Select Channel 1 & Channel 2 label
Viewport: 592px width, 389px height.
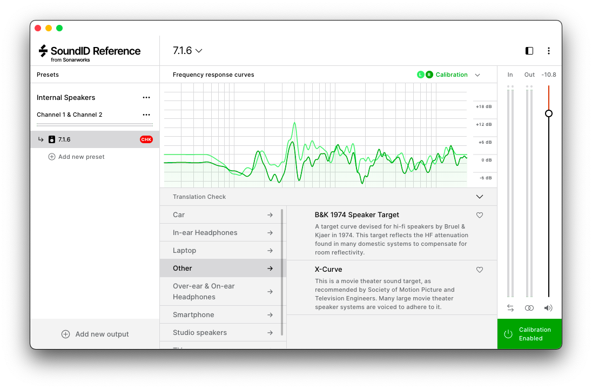point(70,115)
